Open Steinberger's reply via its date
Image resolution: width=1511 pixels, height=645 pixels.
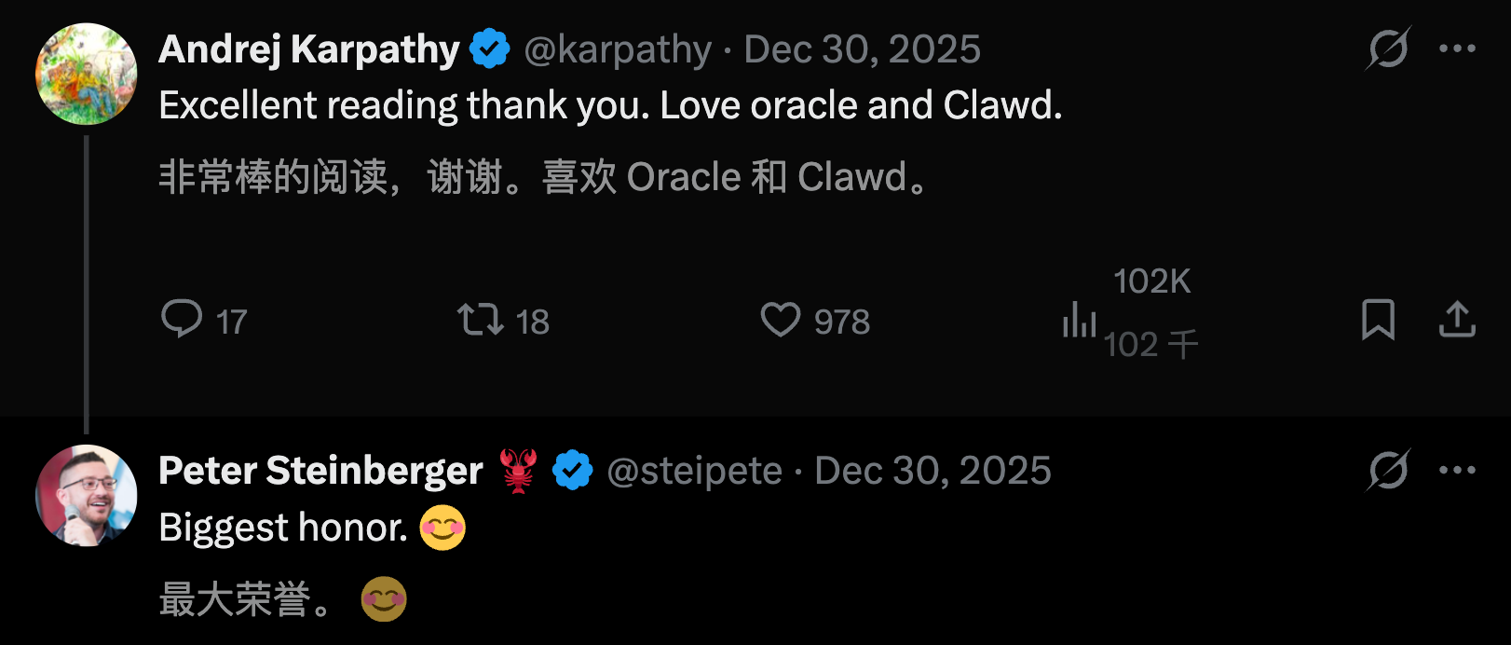coord(932,471)
